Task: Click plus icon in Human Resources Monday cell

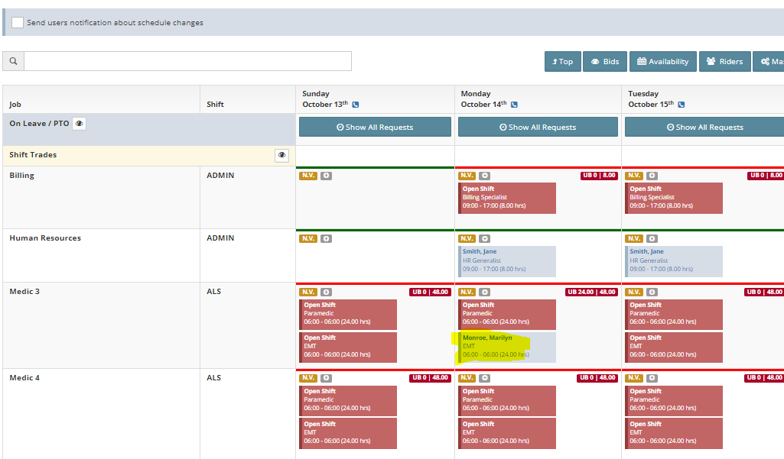Action: click(x=485, y=238)
